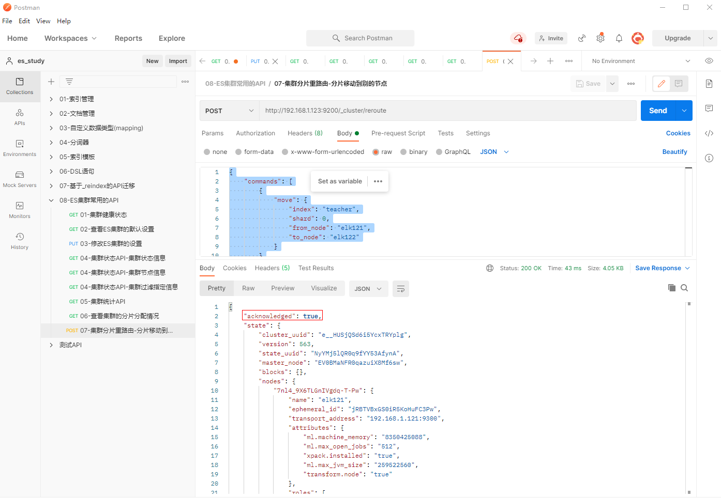Open the No Environment selector
The height and width of the screenshot is (498, 721).
[641, 61]
